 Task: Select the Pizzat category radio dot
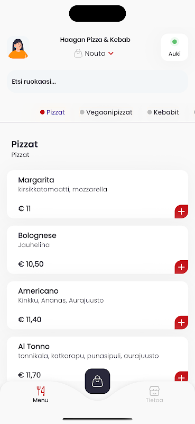point(42,112)
